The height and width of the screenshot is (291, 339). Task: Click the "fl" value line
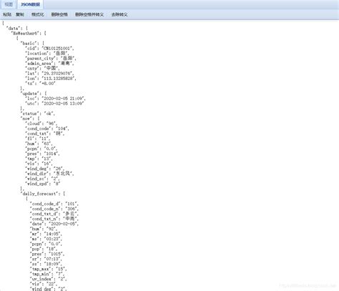(x=37, y=139)
